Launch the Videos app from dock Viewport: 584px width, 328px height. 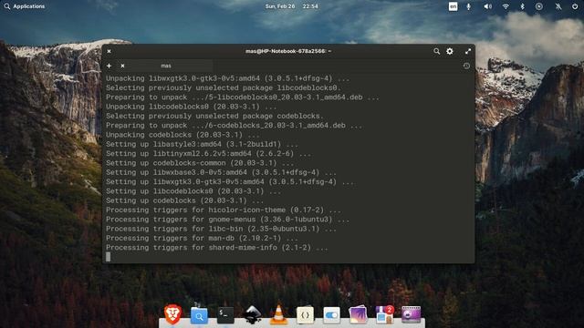pyautogui.click(x=411, y=315)
